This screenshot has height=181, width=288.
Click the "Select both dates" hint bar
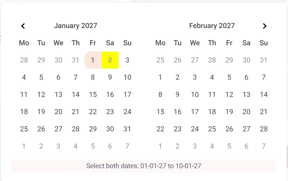[x=144, y=166]
